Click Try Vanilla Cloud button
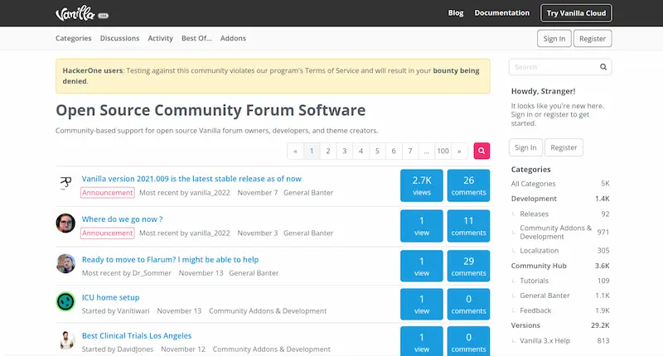 pos(576,13)
